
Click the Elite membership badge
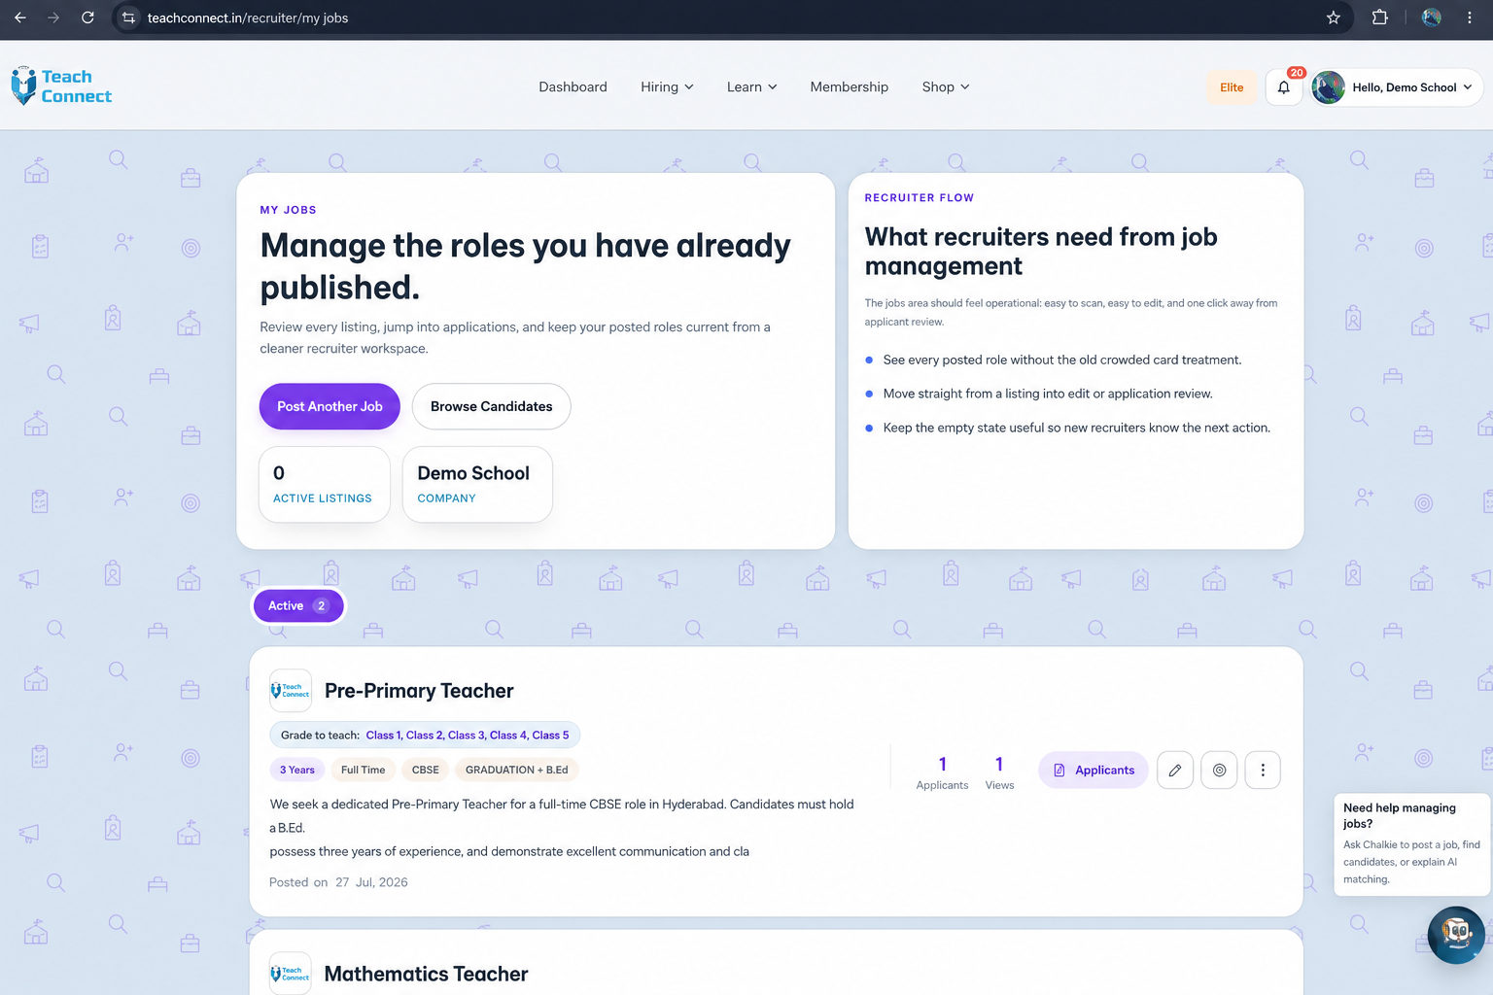(1232, 87)
